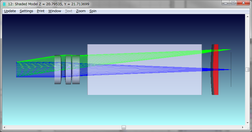Click the first gray lens of the triplet

pyautogui.click(x=58, y=70)
